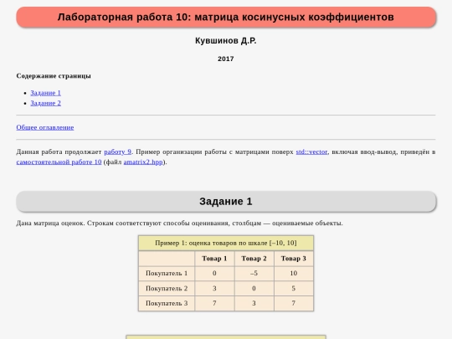Open the std::vector reference link

(x=311, y=152)
